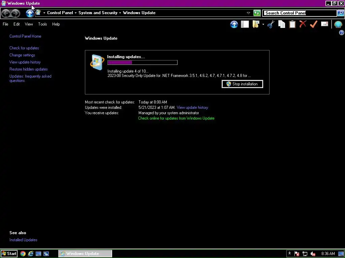Click the 8:36 AM clock
The image size is (345, 258).
[x=328, y=254]
